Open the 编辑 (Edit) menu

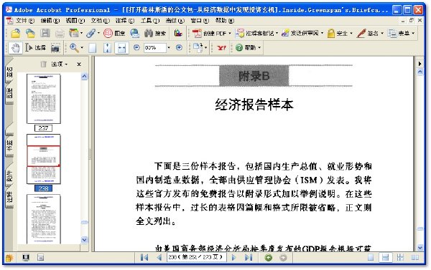(x=50, y=21)
